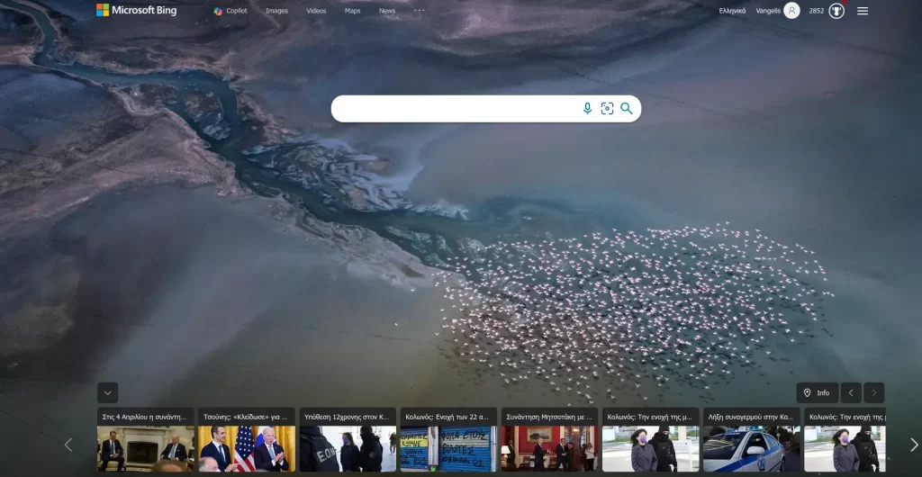Click the Microsoft Bing logo
This screenshot has height=477, width=922.
click(x=137, y=10)
